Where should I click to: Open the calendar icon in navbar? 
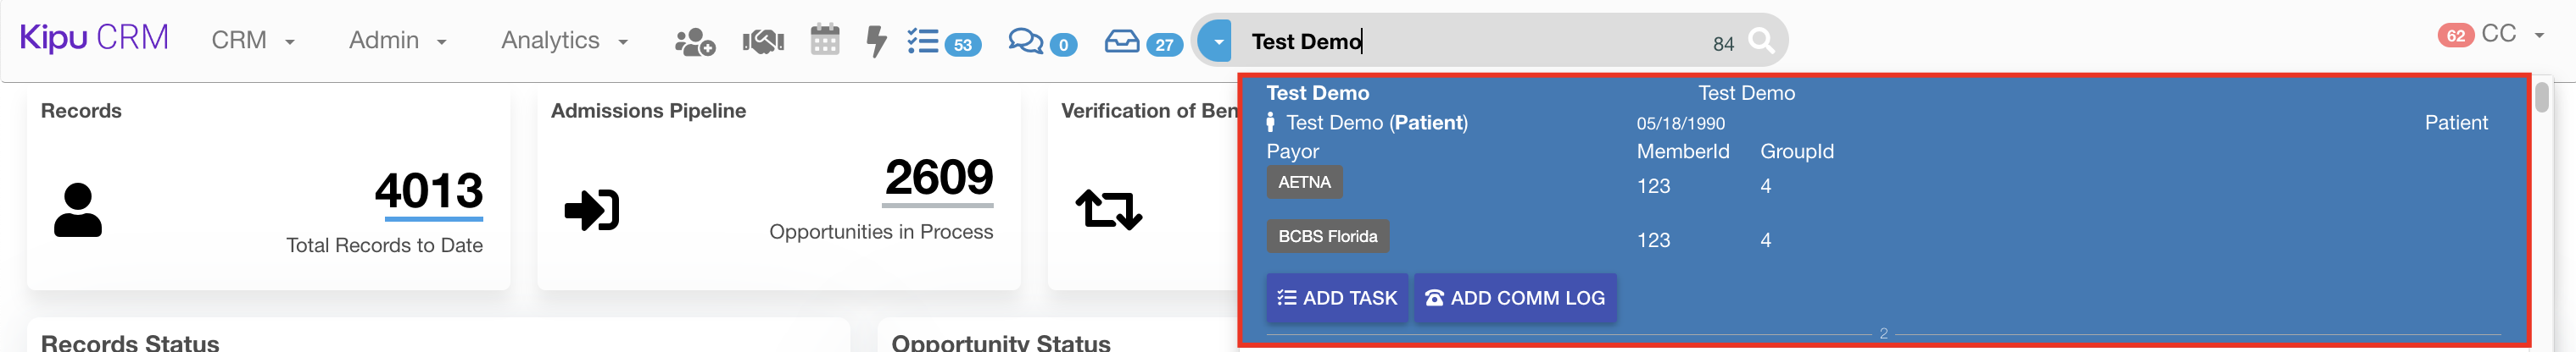pyautogui.click(x=825, y=40)
